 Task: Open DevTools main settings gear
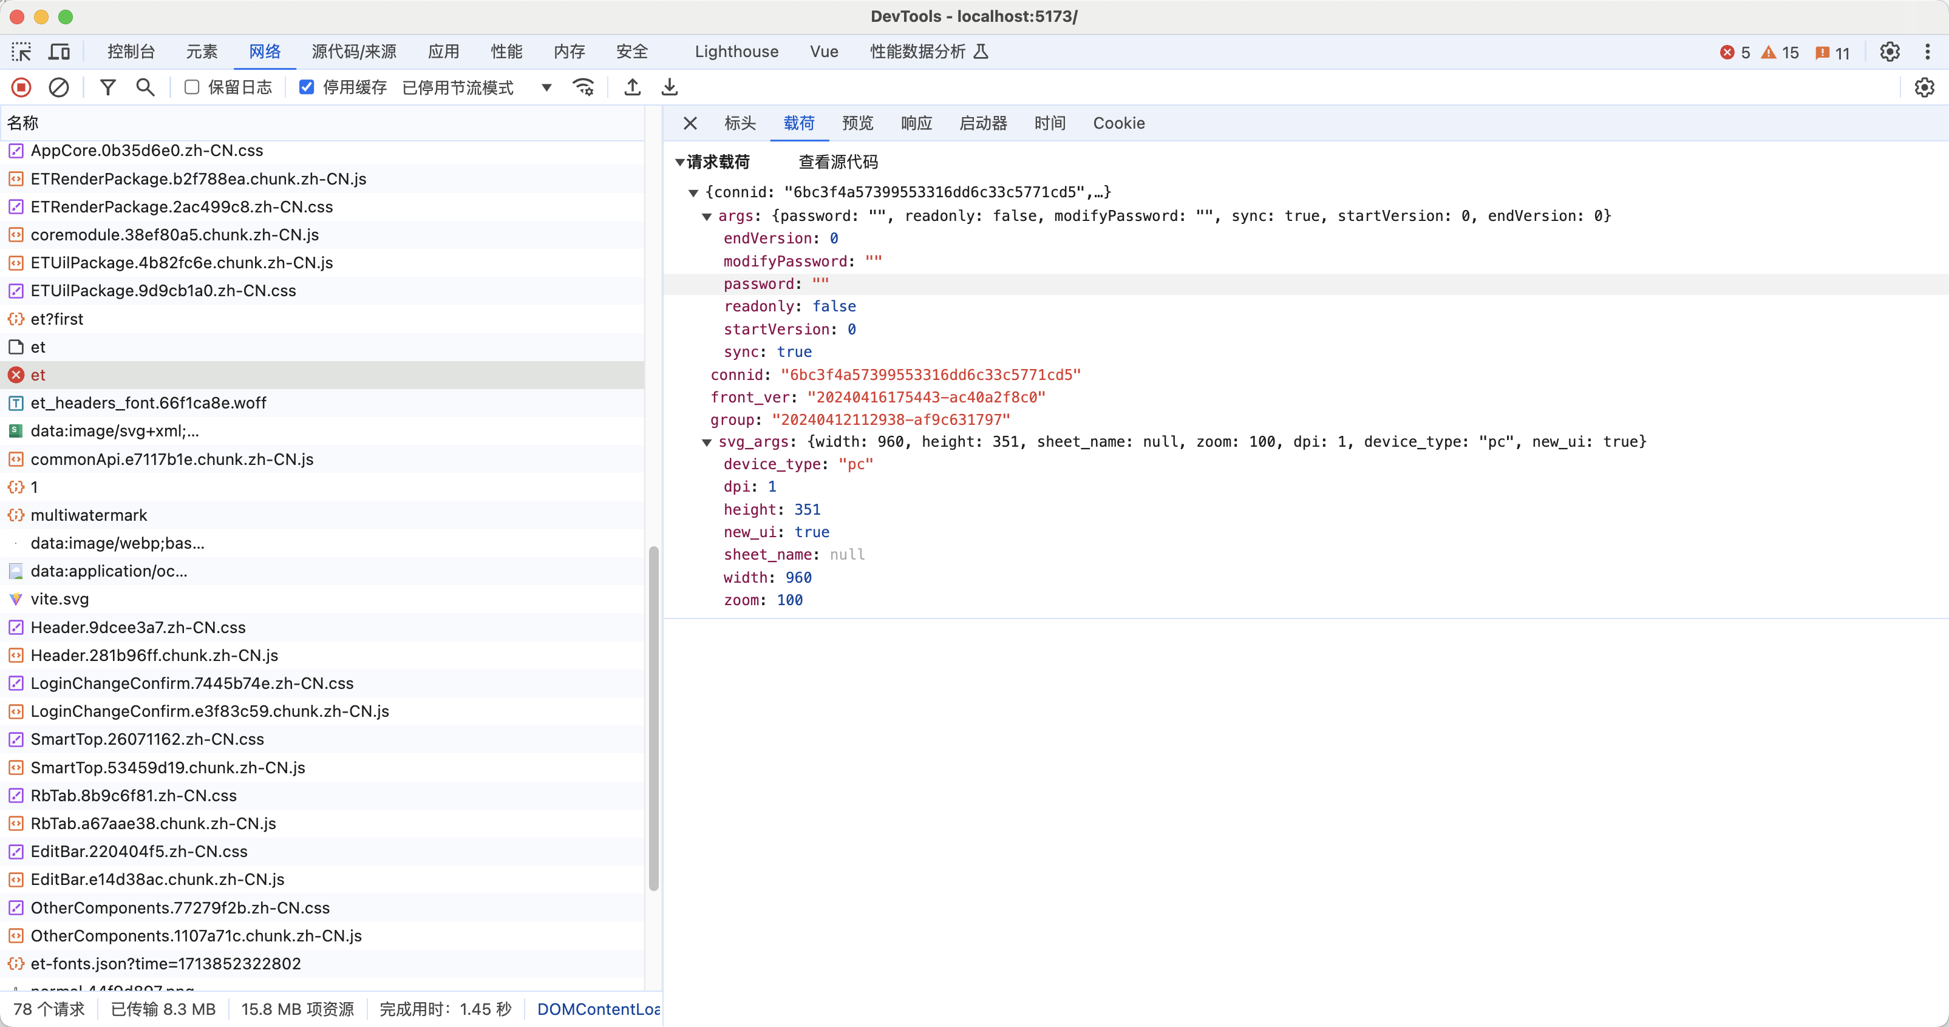coord(1890,52)
